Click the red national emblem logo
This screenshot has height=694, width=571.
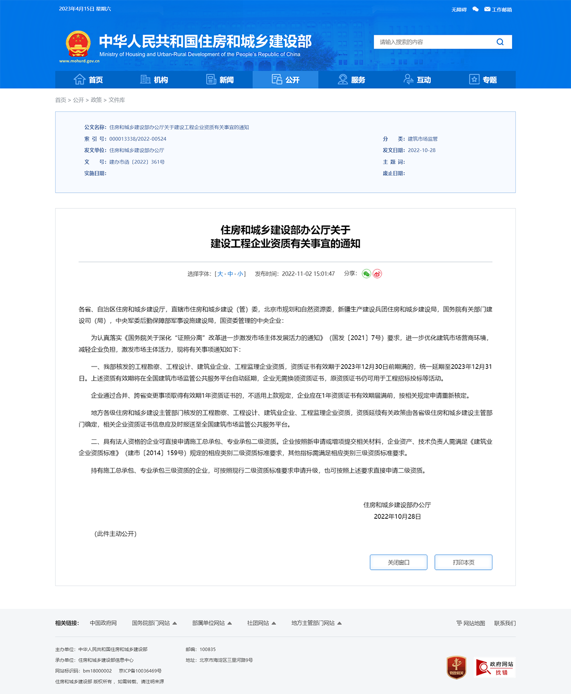click(78, 43)
